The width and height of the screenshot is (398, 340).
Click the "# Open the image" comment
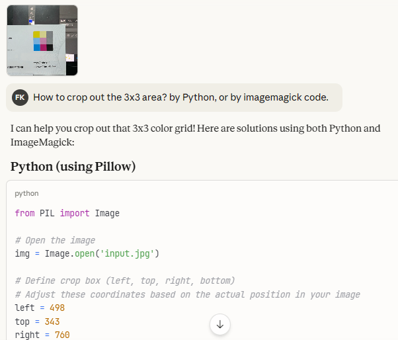pos(55,240)
